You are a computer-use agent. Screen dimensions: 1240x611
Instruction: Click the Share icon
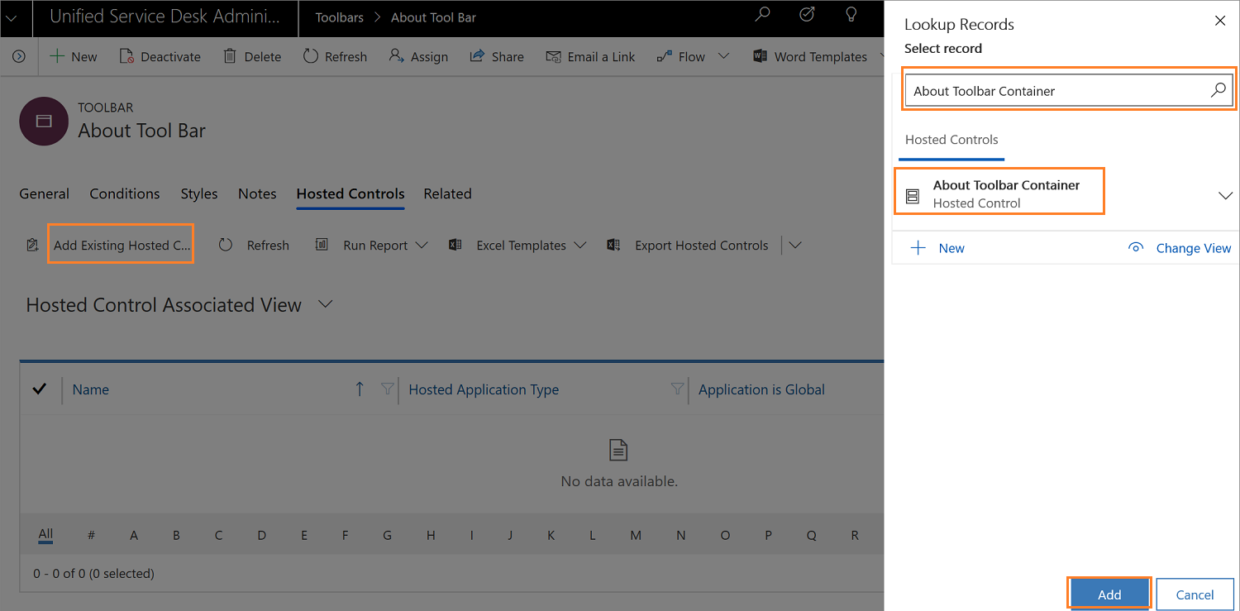coord(477,56)
